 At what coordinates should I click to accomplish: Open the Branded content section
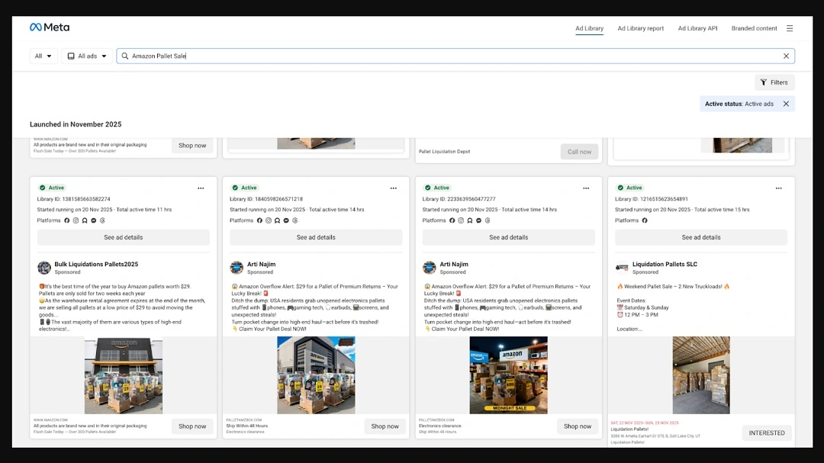754,28
